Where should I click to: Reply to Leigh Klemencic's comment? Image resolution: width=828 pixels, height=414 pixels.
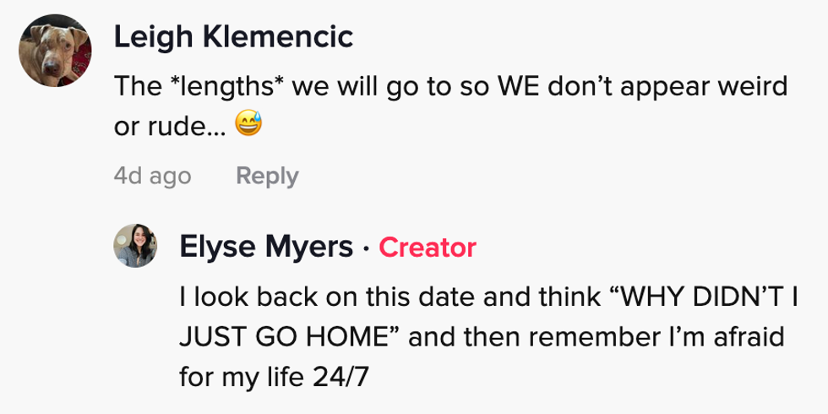[x=267, y=176]
